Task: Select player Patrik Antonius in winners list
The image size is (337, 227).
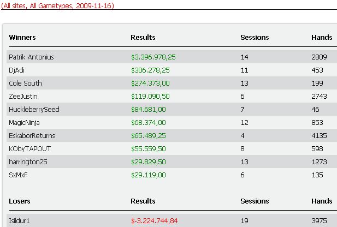Action: click(x=31, y=57)
